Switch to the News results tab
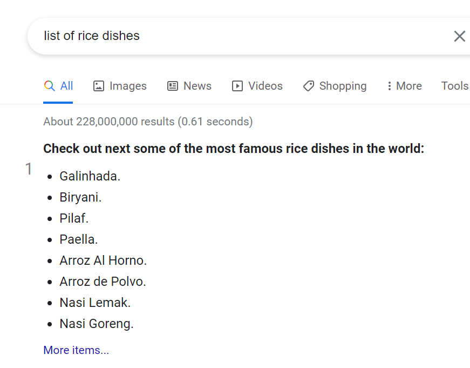This screenshot has height=368, width=470. (197, 86)
